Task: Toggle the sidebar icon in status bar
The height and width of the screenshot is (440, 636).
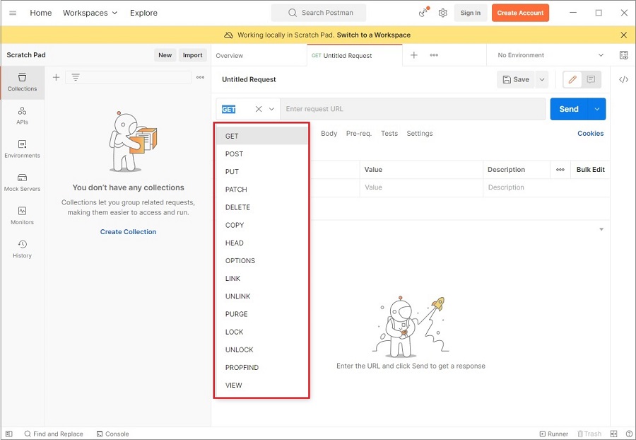Action: coord(9,434)
